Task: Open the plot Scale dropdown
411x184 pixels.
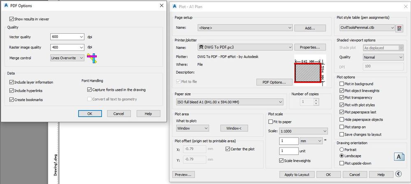Action: [x=303, y=131]
